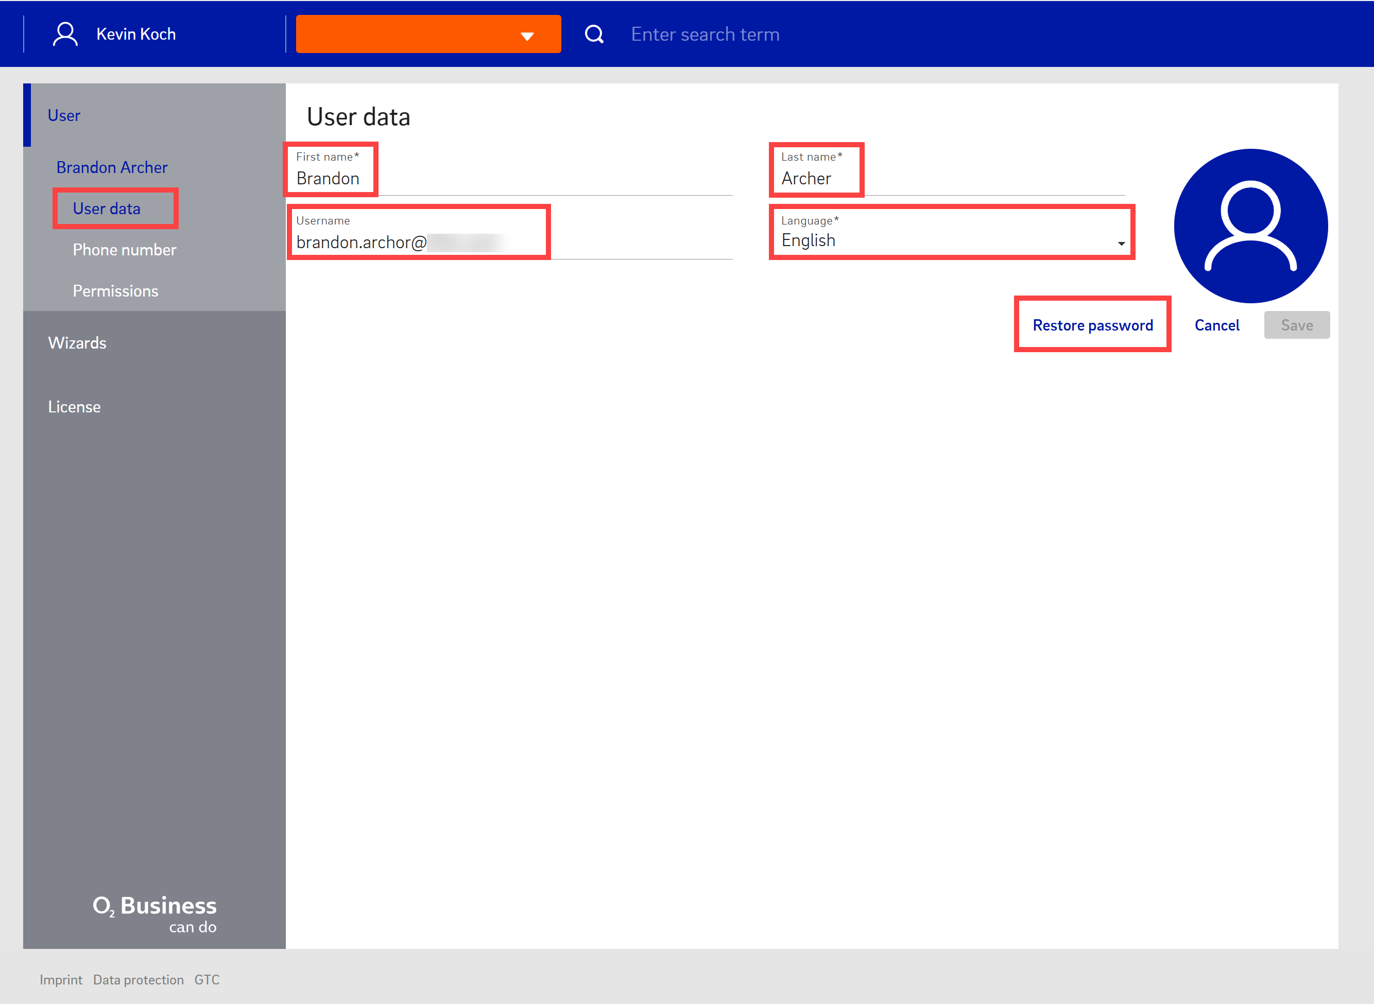The width and height of the screenshot is (1374, 1004).
Task: Open the orange dropdown in header
Action: (x=428, y=34)
